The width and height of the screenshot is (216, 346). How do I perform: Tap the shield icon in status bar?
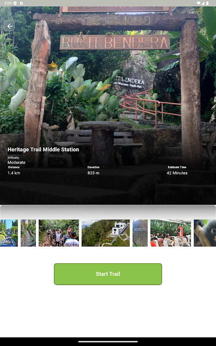coord(15,3)
